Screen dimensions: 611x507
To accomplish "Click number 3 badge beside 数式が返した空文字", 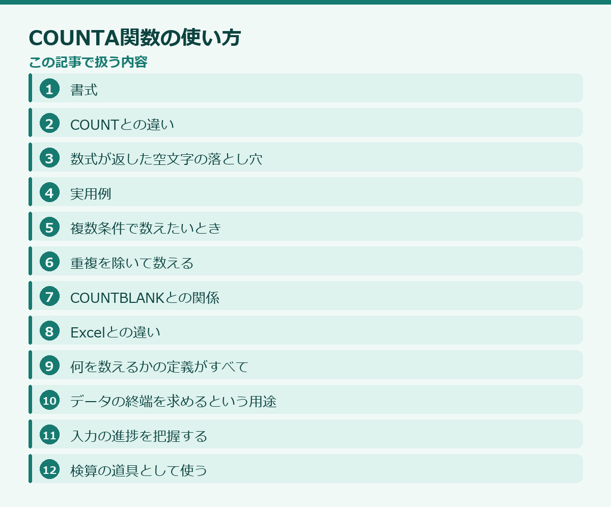I will (x=49, y=158).
